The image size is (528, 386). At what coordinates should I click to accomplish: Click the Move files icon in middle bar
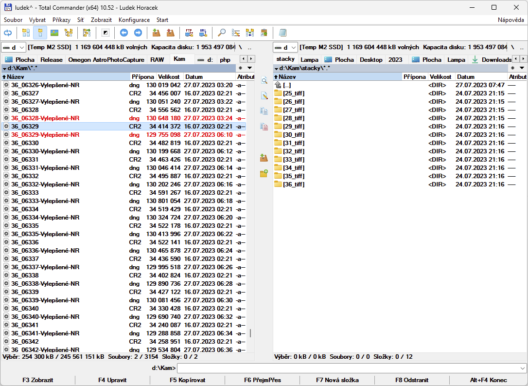coord(264,127)
